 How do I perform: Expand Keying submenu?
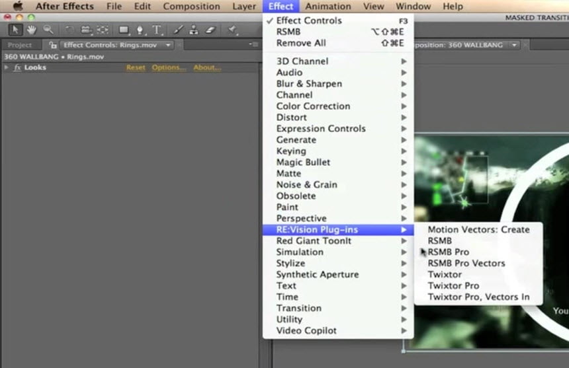(x=338, y=151)
